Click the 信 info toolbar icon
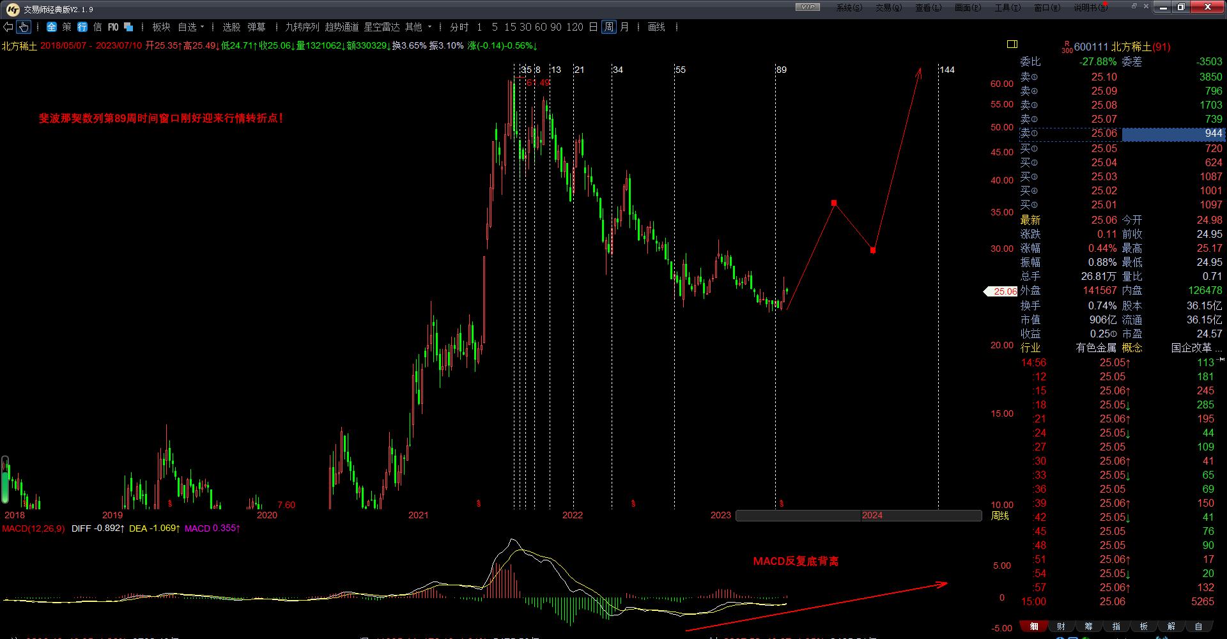Viewport: 1227px width, 639px height. coord(98,27)
